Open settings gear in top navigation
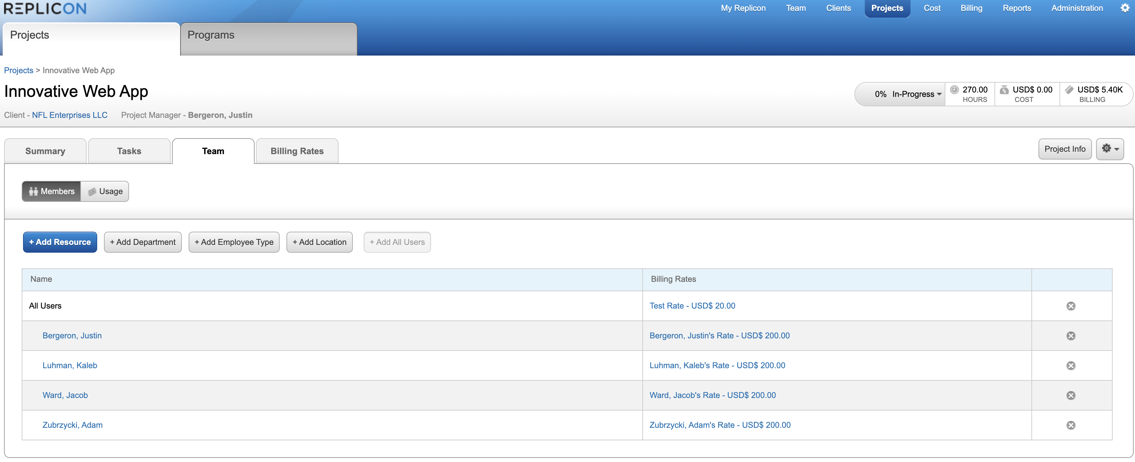1135x462 pixels. (x=1125, y=8)
